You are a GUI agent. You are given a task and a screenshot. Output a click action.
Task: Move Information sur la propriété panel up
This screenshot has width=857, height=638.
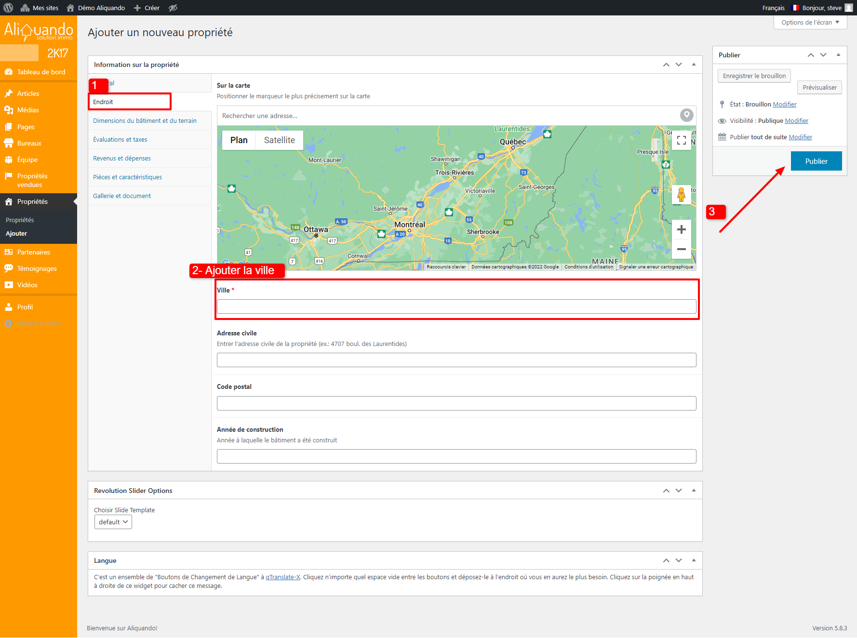pos(666,65)
